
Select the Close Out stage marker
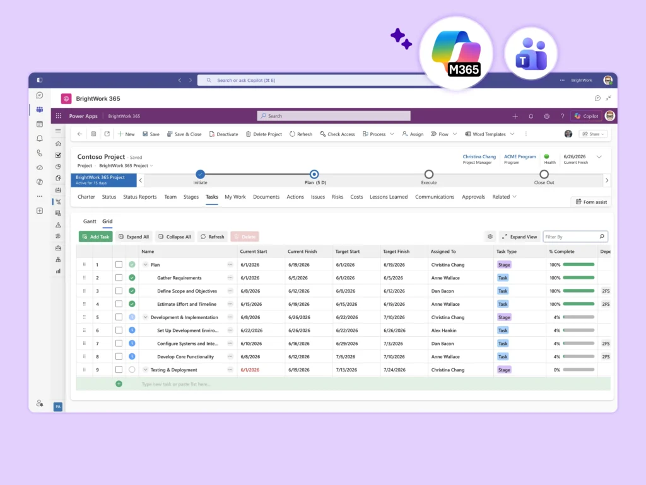[x=544, y=174]
